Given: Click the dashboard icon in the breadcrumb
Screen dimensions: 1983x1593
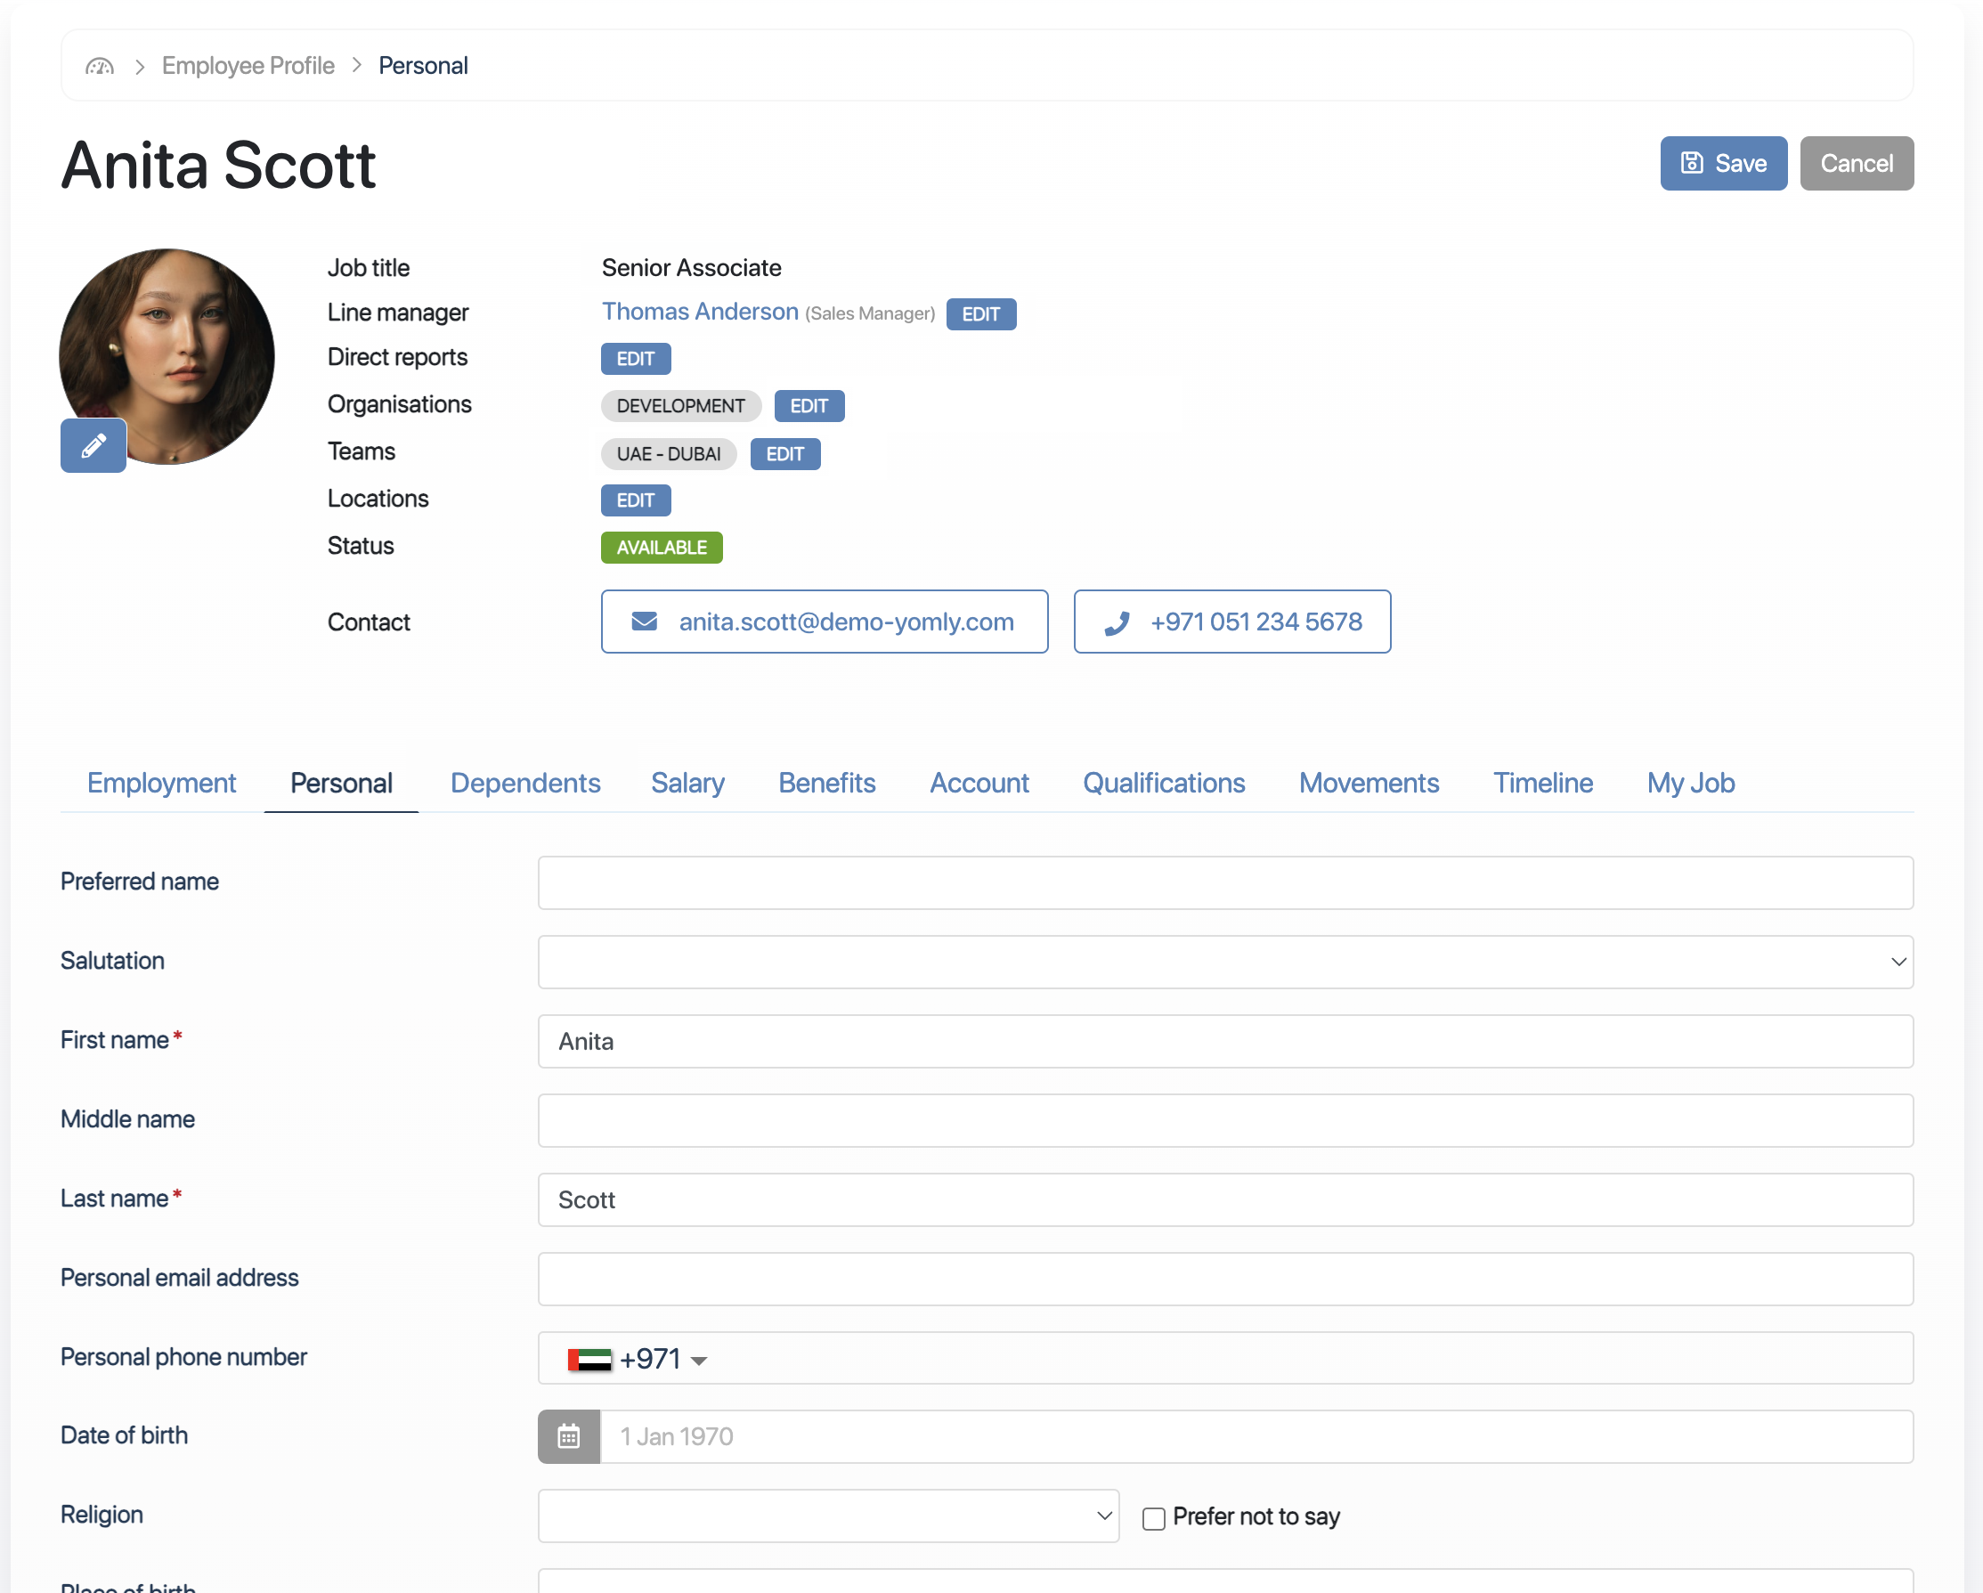Looking at the screenshot, I should [100, 65].
